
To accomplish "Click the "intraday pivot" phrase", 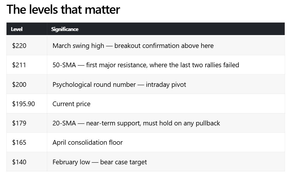I will [x=166, y=84].
